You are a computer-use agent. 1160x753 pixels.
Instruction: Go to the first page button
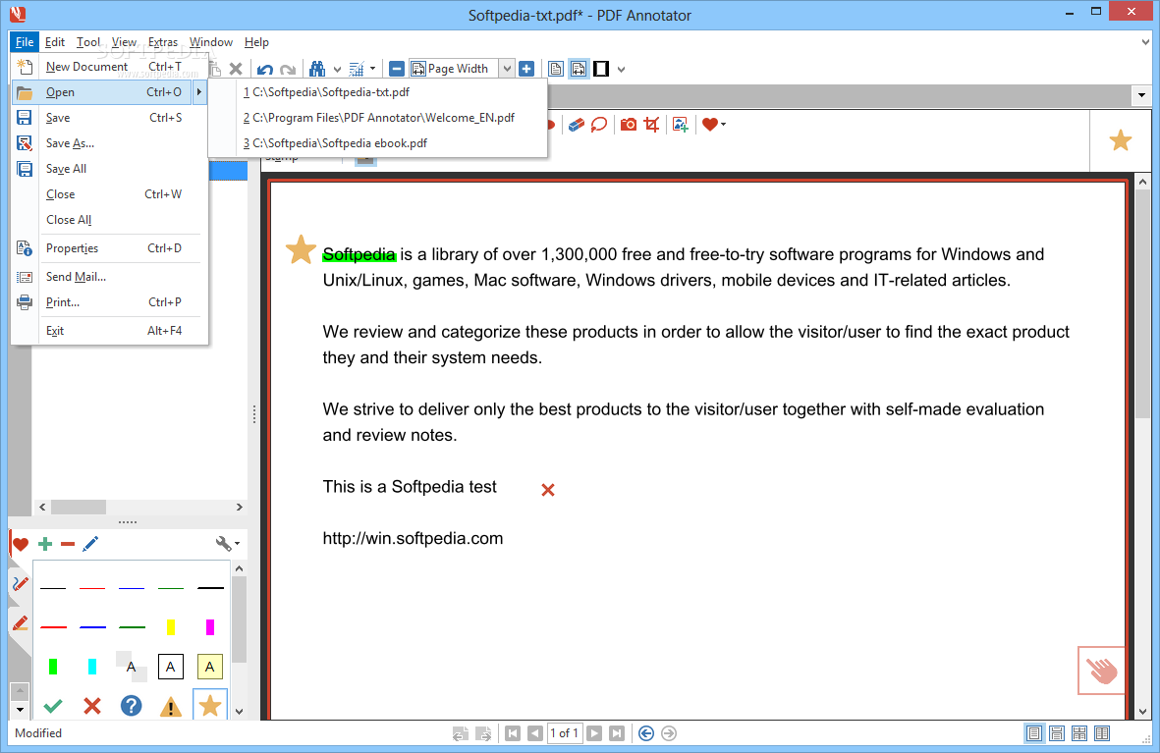[513, 733]
